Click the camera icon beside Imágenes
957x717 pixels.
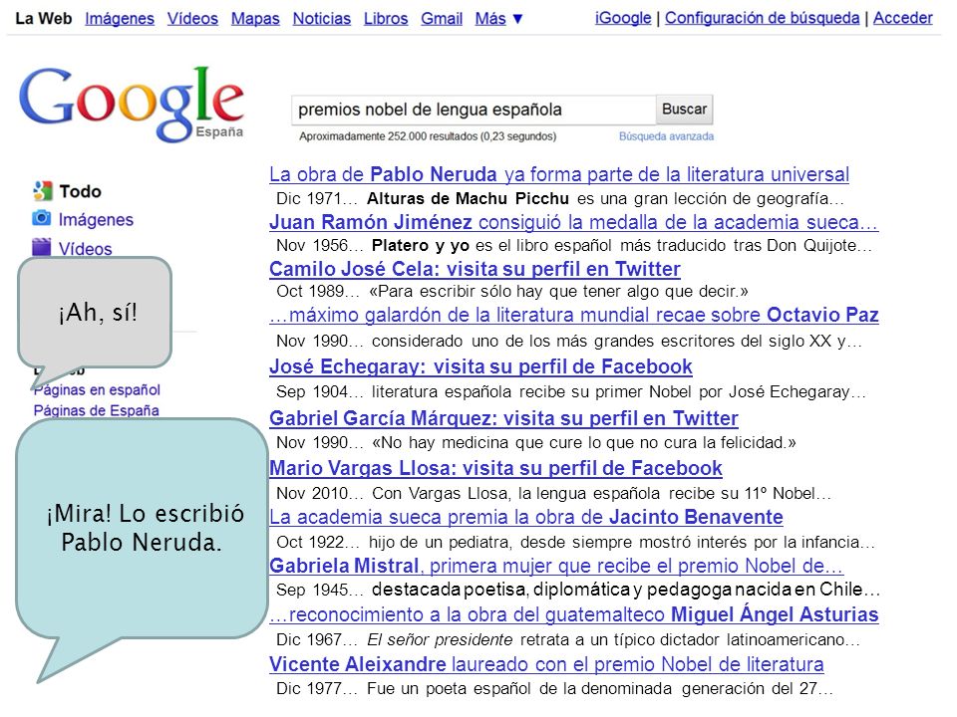[x=42, y=218]
